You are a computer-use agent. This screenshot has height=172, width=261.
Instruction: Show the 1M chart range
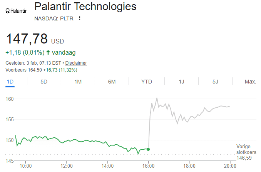[x=78, y=82]
